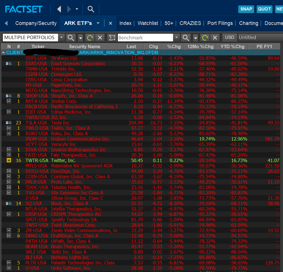Open the news icon in the Invitae Corp. row
The image size is (283, 272).
9,101
